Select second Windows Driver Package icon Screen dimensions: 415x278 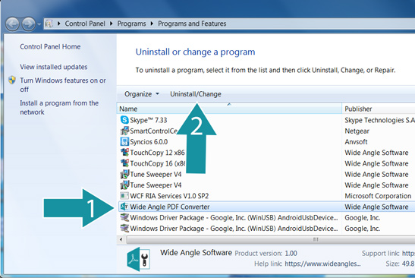point(124,228)
